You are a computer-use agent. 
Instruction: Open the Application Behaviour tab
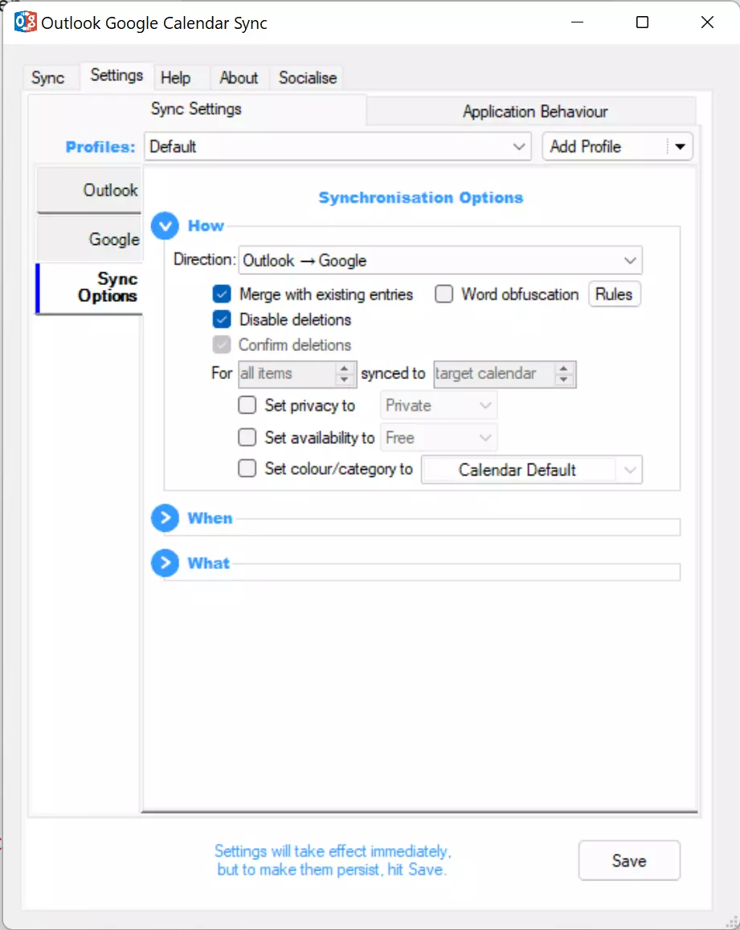[x=534, y=112]
